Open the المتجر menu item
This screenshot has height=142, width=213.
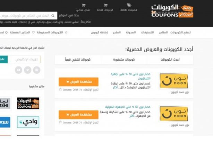pyautogui.click(x=117, y=33)
